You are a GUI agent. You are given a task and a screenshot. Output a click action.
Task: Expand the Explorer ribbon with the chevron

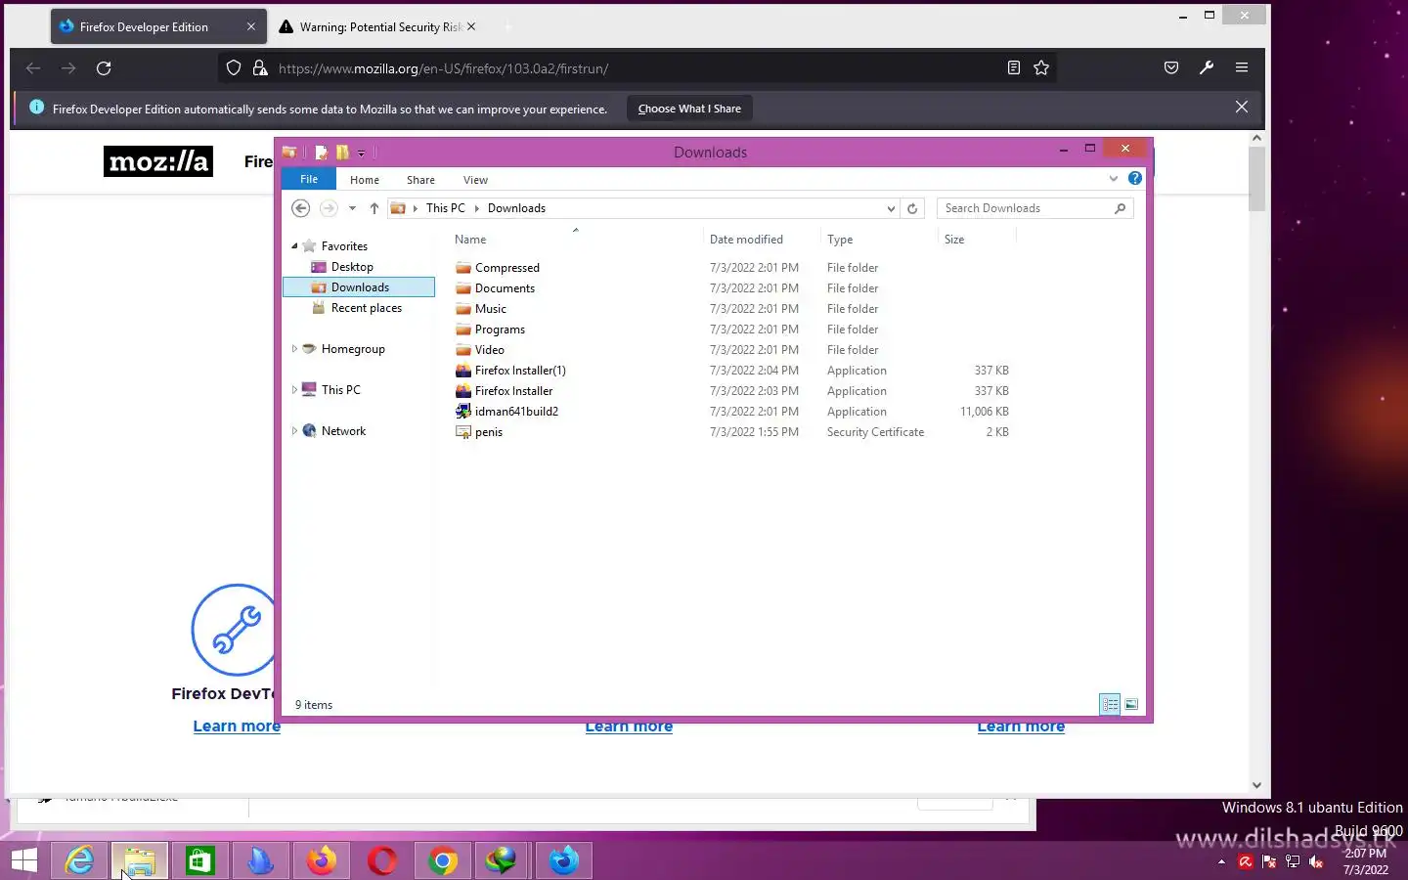(1113, 178)
